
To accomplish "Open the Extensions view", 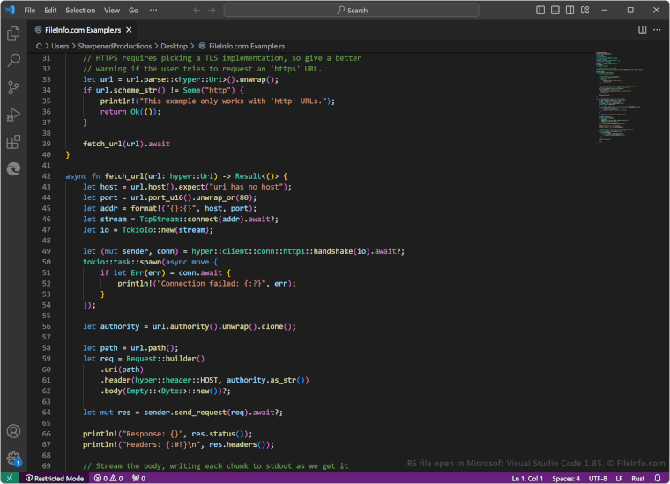I will coord(13,141).
